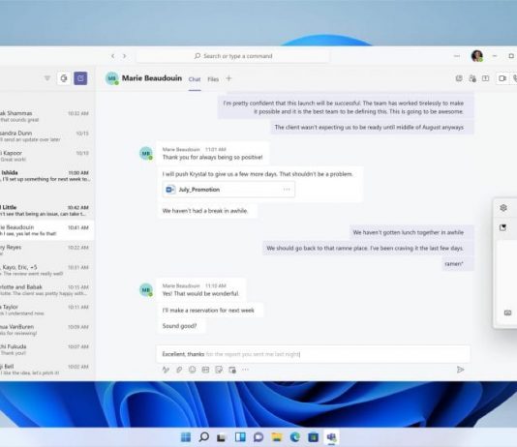This screenshot has width=517, height=447.
Task: Attach a file with the paperclip
Action: click(179, 370)
